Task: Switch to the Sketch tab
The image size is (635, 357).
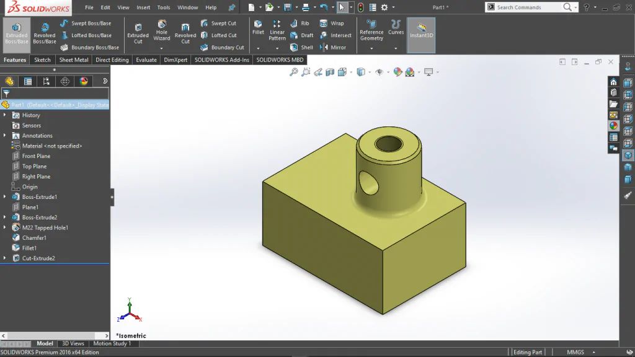Action: tap(42, 60)
